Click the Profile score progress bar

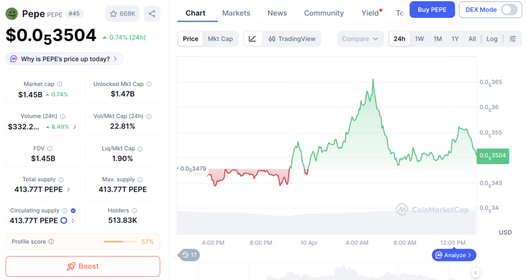click(x=120, y=242)
